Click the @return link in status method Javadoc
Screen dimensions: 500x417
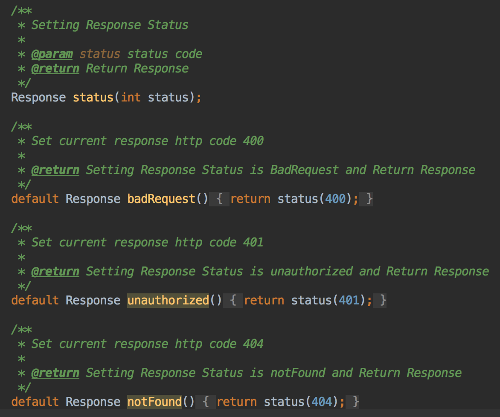point(55,68)
